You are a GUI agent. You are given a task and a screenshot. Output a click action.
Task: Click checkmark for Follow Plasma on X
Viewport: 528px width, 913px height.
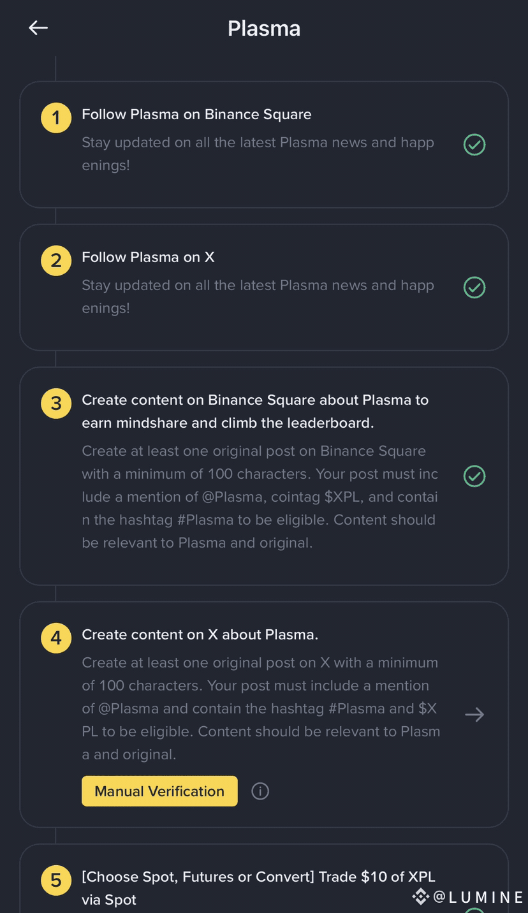474,288
